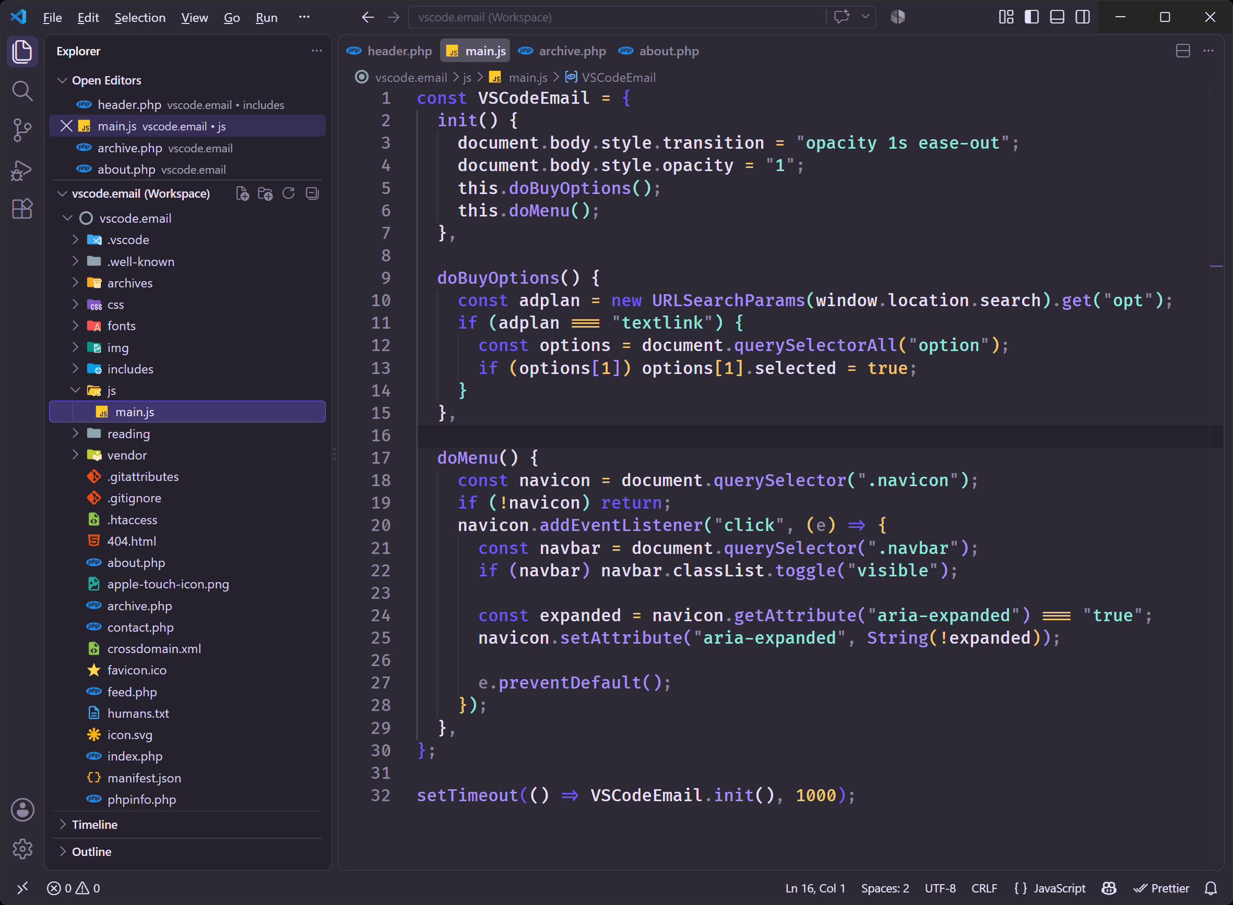
Task: Expand the archives folder
Action: tap(76, 283)
